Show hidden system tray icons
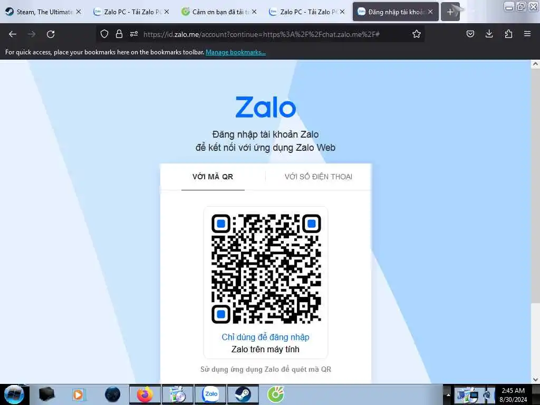 point(448,394)
